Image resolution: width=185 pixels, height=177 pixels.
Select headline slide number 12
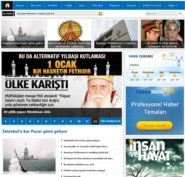(95, 121)
